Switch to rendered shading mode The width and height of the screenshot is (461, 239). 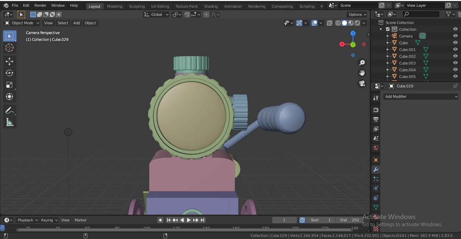click(x=357, y=23)
